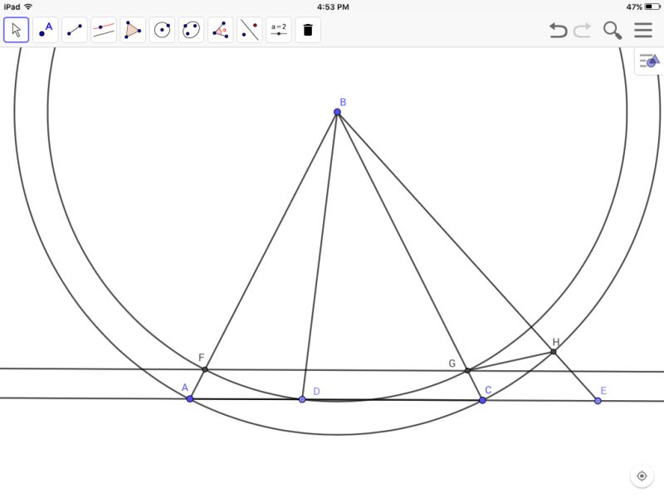Image resolution: width=664 pixels, height=498 pixels.
Task: Select the Slider (a=2) tool
Action: tap(279, 30)
